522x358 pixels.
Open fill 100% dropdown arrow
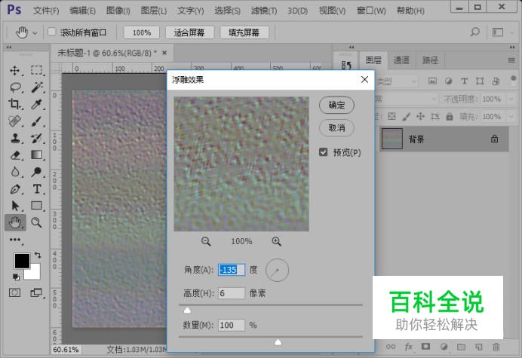point(511,117)
